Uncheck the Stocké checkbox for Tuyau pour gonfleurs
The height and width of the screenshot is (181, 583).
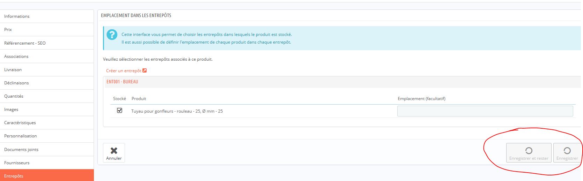(x=119, y=110)
